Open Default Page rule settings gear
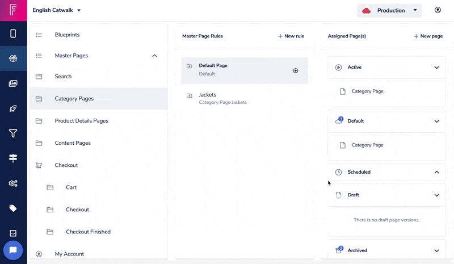This screenshot has height=264, width=454. pyautogui.click(x=295, y=71)
